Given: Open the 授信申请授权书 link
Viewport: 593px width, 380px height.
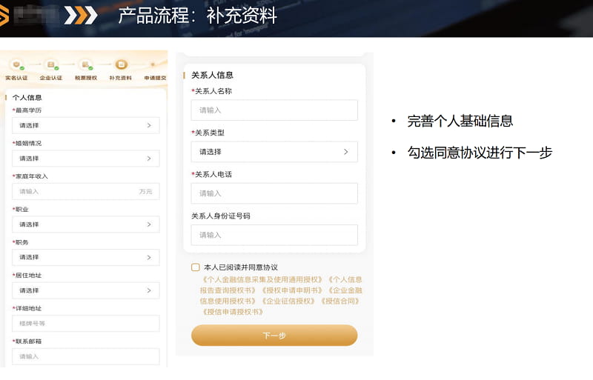Looking at the screenshot, I should coord(233,312).
